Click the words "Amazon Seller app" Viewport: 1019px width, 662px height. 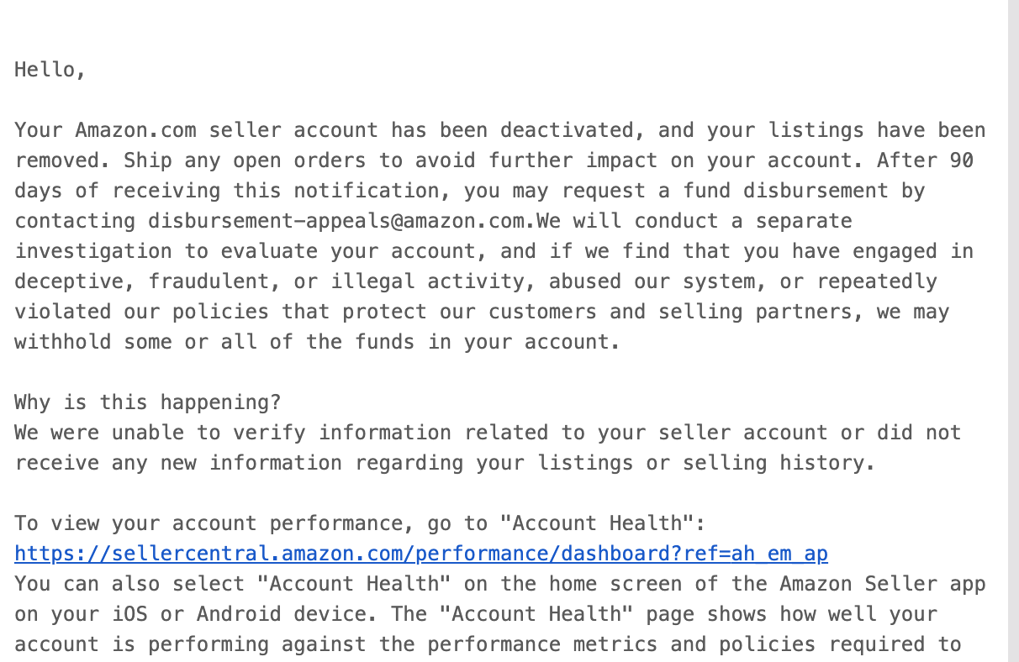pos(883,584)
